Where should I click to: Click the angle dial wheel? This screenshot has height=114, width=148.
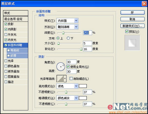[x=61, y=67]
